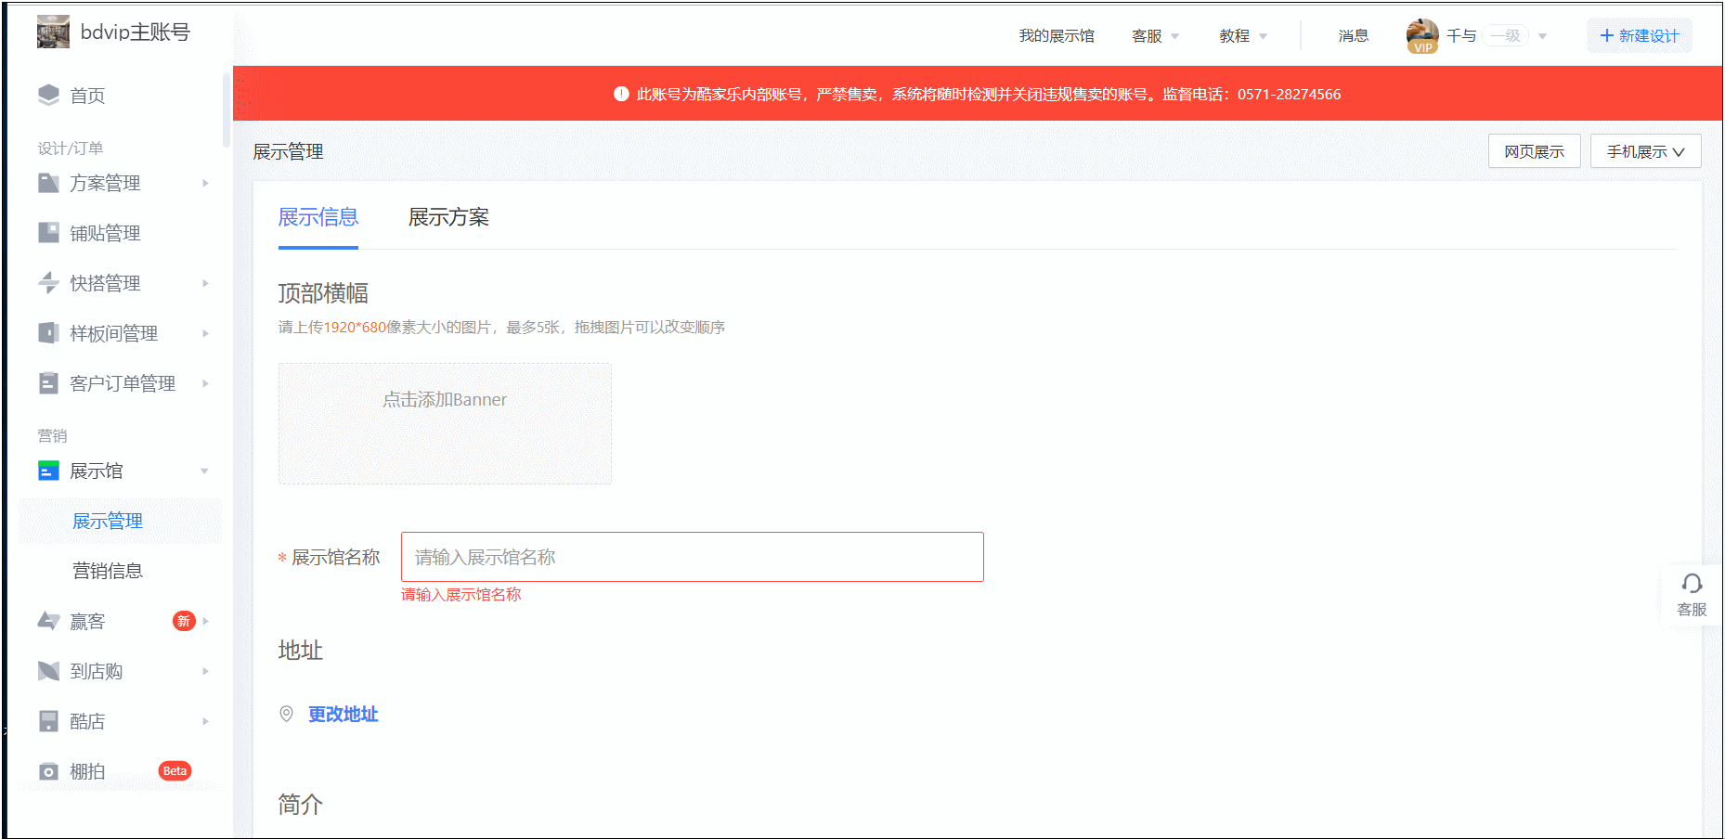Open the 棚拍 camera icon
The height and width of the screenshot is (839, 1725).
coord(48,771)
